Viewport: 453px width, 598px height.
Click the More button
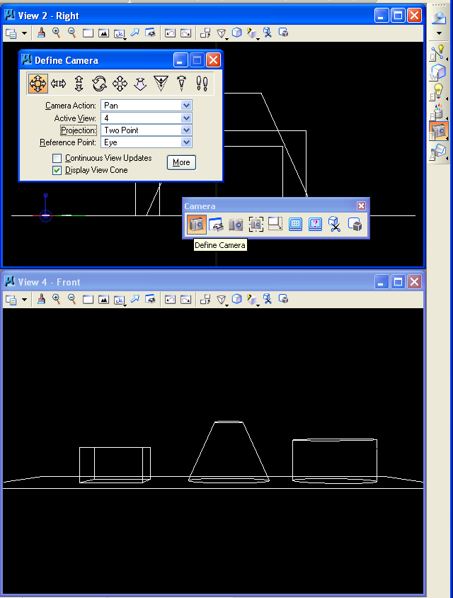pos(181,162)
